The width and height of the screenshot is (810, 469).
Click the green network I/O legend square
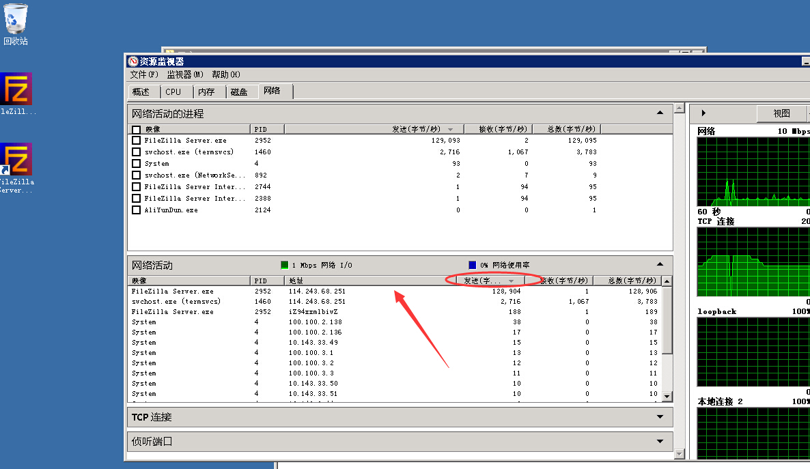click(x=285, y=265)
